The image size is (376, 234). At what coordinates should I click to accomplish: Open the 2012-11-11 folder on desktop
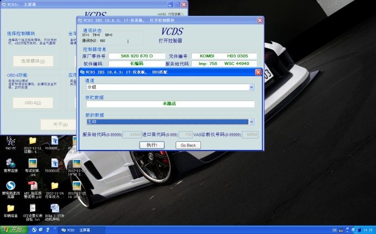(x=33, y=144)
